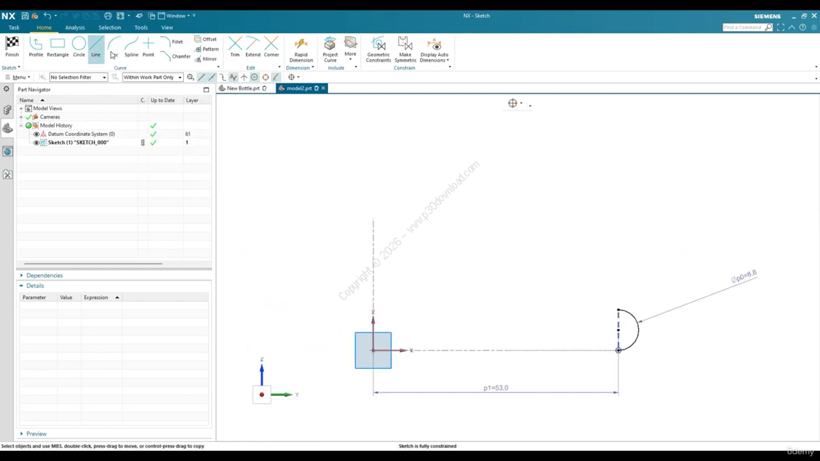
Task: Select the Geometric Constraints tool
Action: (378, 49)
